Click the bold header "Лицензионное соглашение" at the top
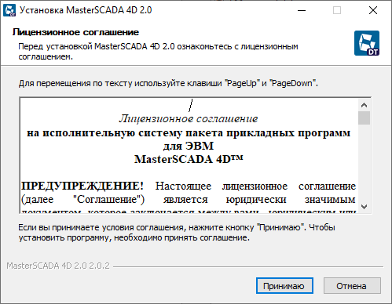Viewport: 392px width, 304px height. pos(75,32)
